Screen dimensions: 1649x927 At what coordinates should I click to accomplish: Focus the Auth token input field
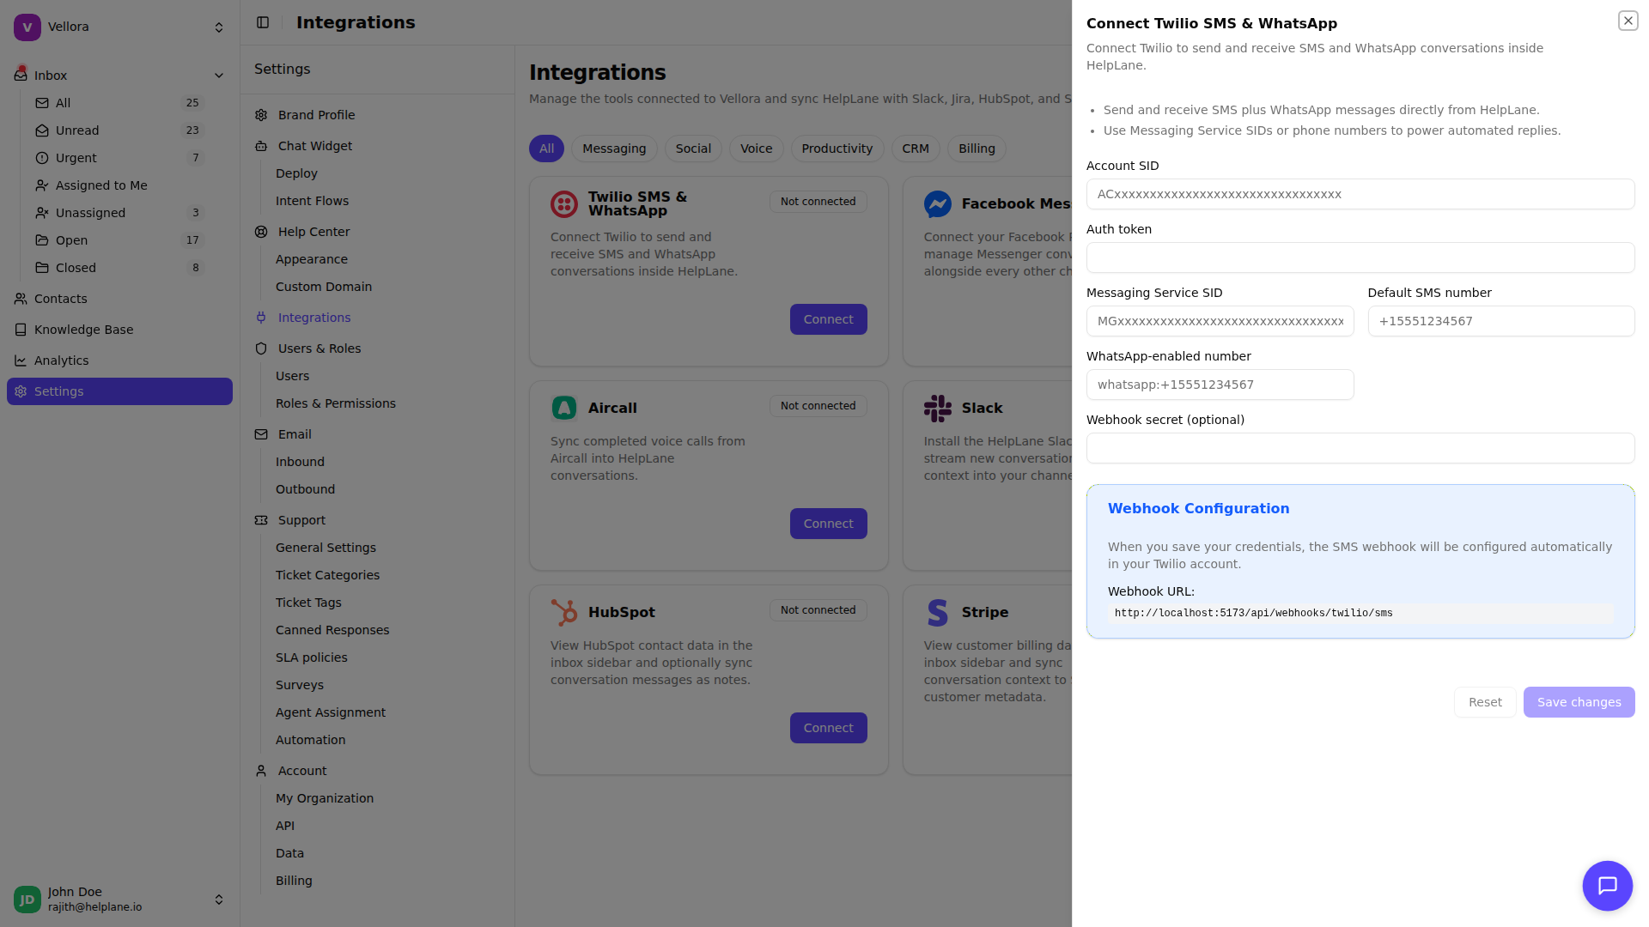tap(1360, 257)
